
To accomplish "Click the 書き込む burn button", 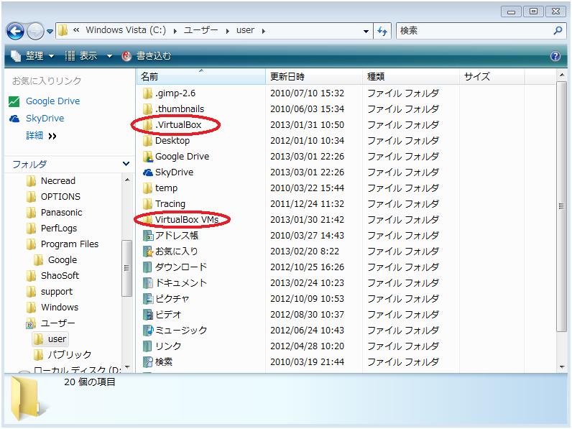I will pos(146,56).
